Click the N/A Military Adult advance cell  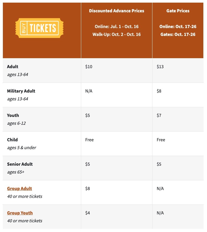89,91
